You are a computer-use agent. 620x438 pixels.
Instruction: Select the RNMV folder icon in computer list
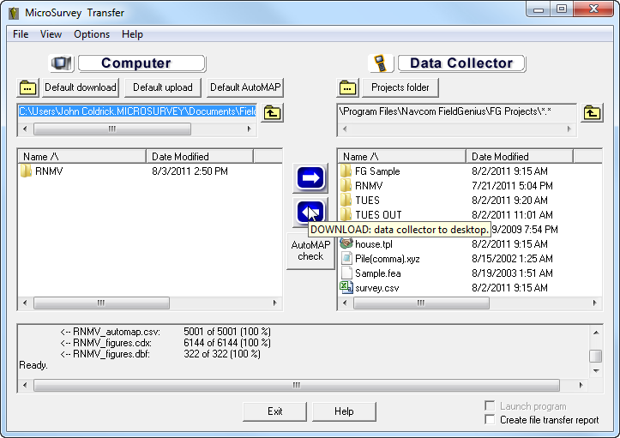click(26, 171)
